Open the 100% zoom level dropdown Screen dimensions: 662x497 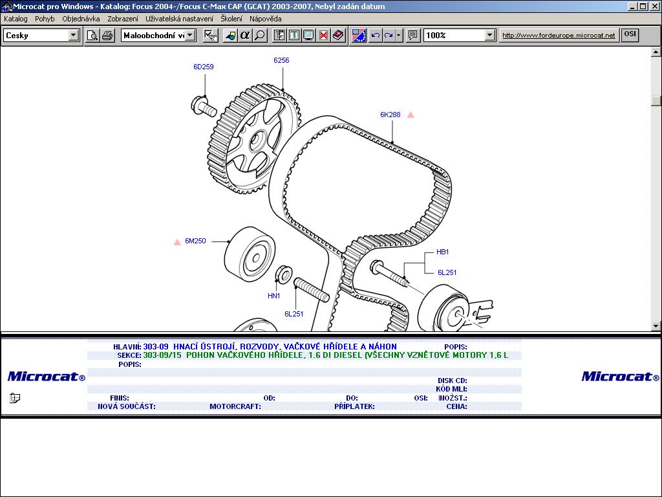[x=489, y=36]
